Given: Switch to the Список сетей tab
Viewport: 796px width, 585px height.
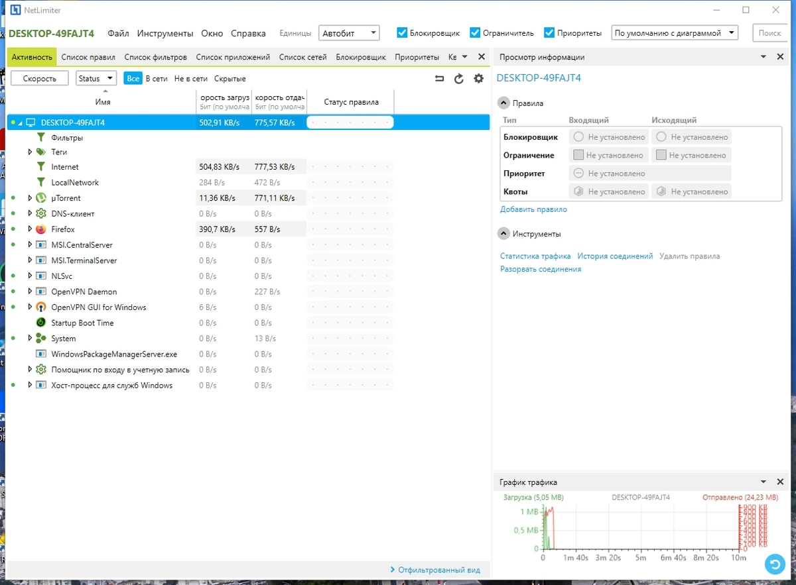Looking at the screenshot, I should [303, 57].
